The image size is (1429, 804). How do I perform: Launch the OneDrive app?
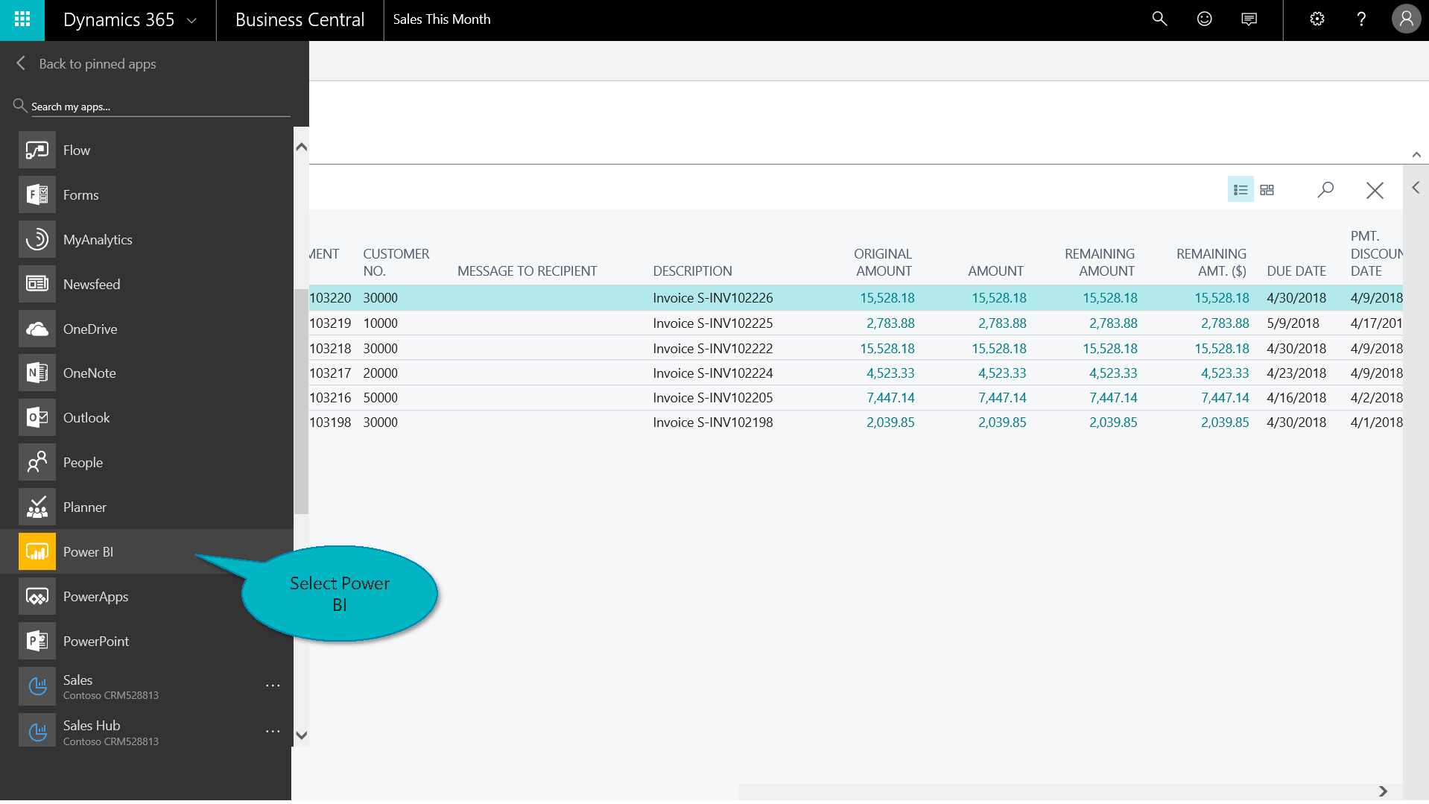point(89,329)
